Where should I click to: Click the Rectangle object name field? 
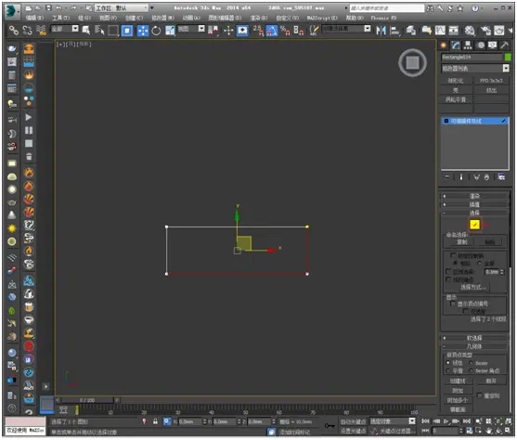(472, 57)
